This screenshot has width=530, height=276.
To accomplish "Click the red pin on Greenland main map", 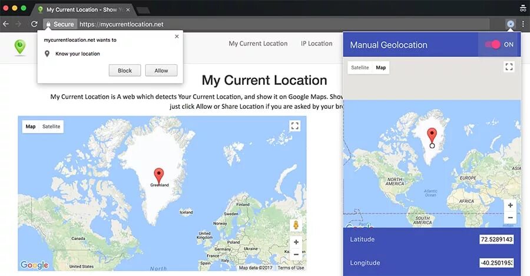I will click(159, 176).
